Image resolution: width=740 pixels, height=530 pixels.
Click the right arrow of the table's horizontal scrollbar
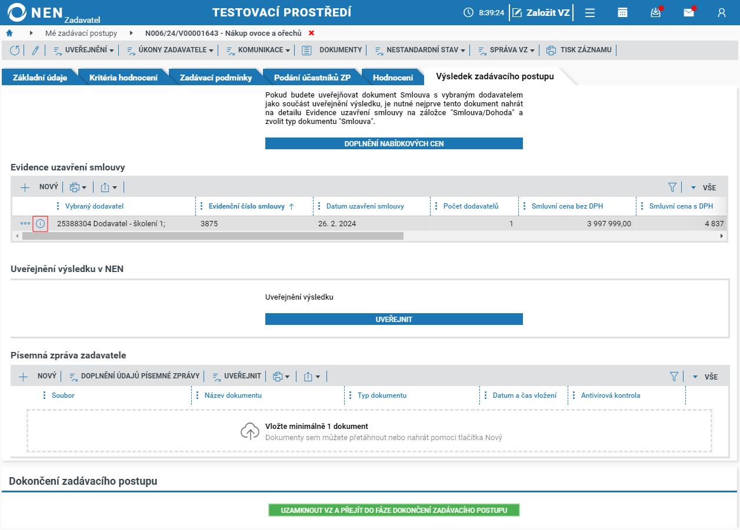722,236
